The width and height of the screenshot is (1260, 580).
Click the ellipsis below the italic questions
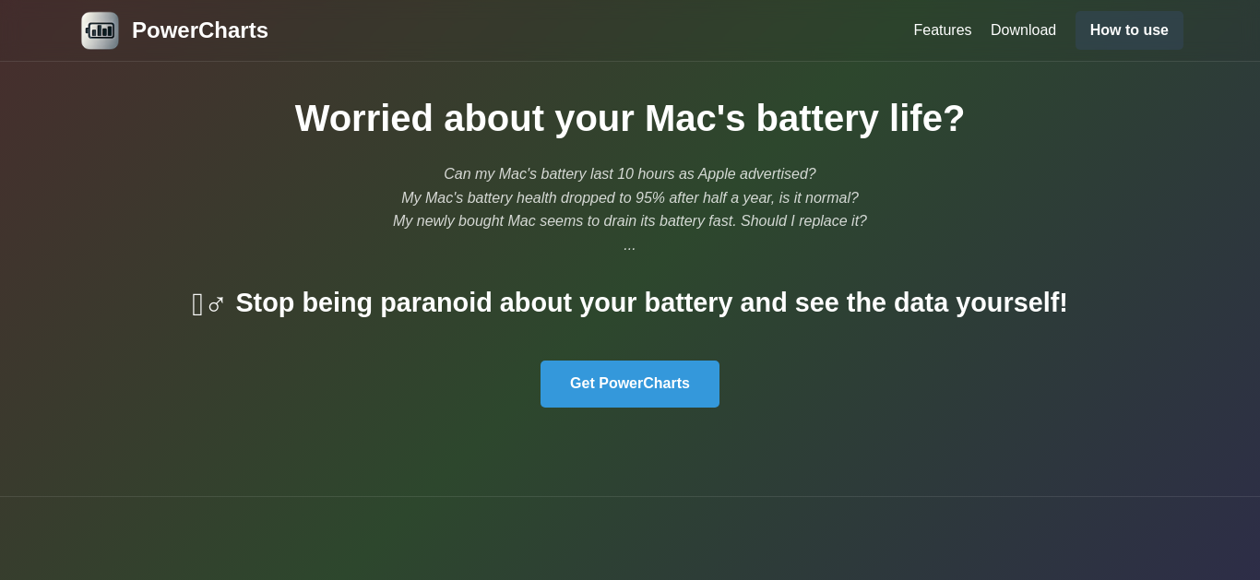pyautogui.click(x=629, y=246)
